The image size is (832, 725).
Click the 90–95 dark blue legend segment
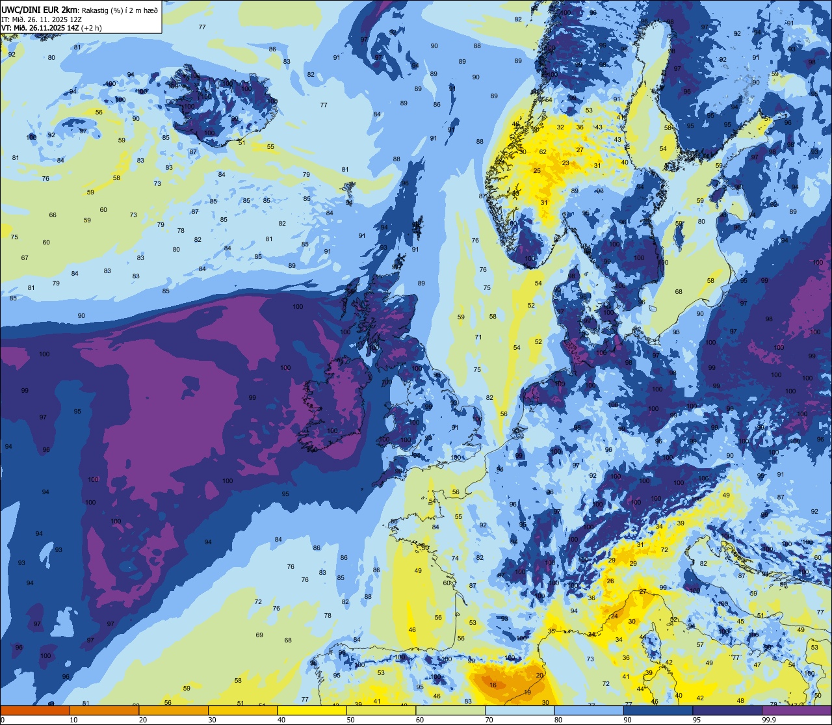tap(658, 710)
